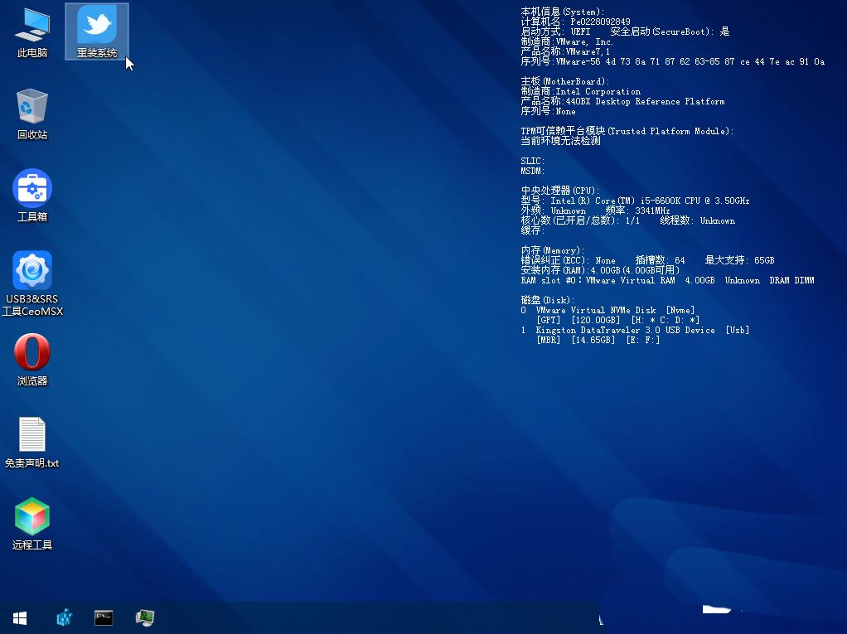
Task: Click the 本机信息(System) heading
Action: pyautogui.click(x=563, y=12)
